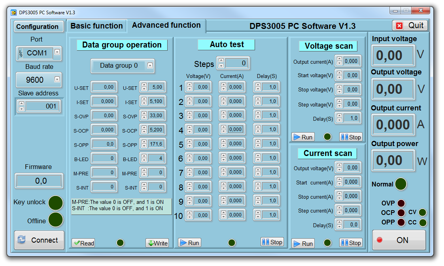This screenshot has height=266, width=444.
Task: Click the Current scan status LED
Action: [327, 243]
